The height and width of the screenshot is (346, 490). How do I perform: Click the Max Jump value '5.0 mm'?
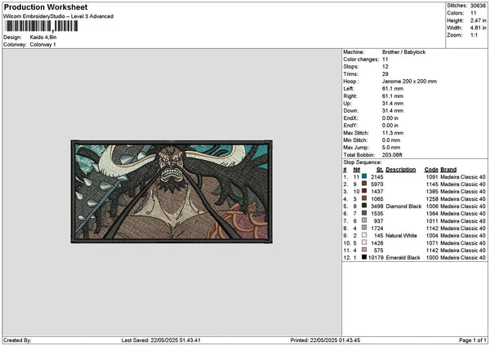(x=391, y=148)
